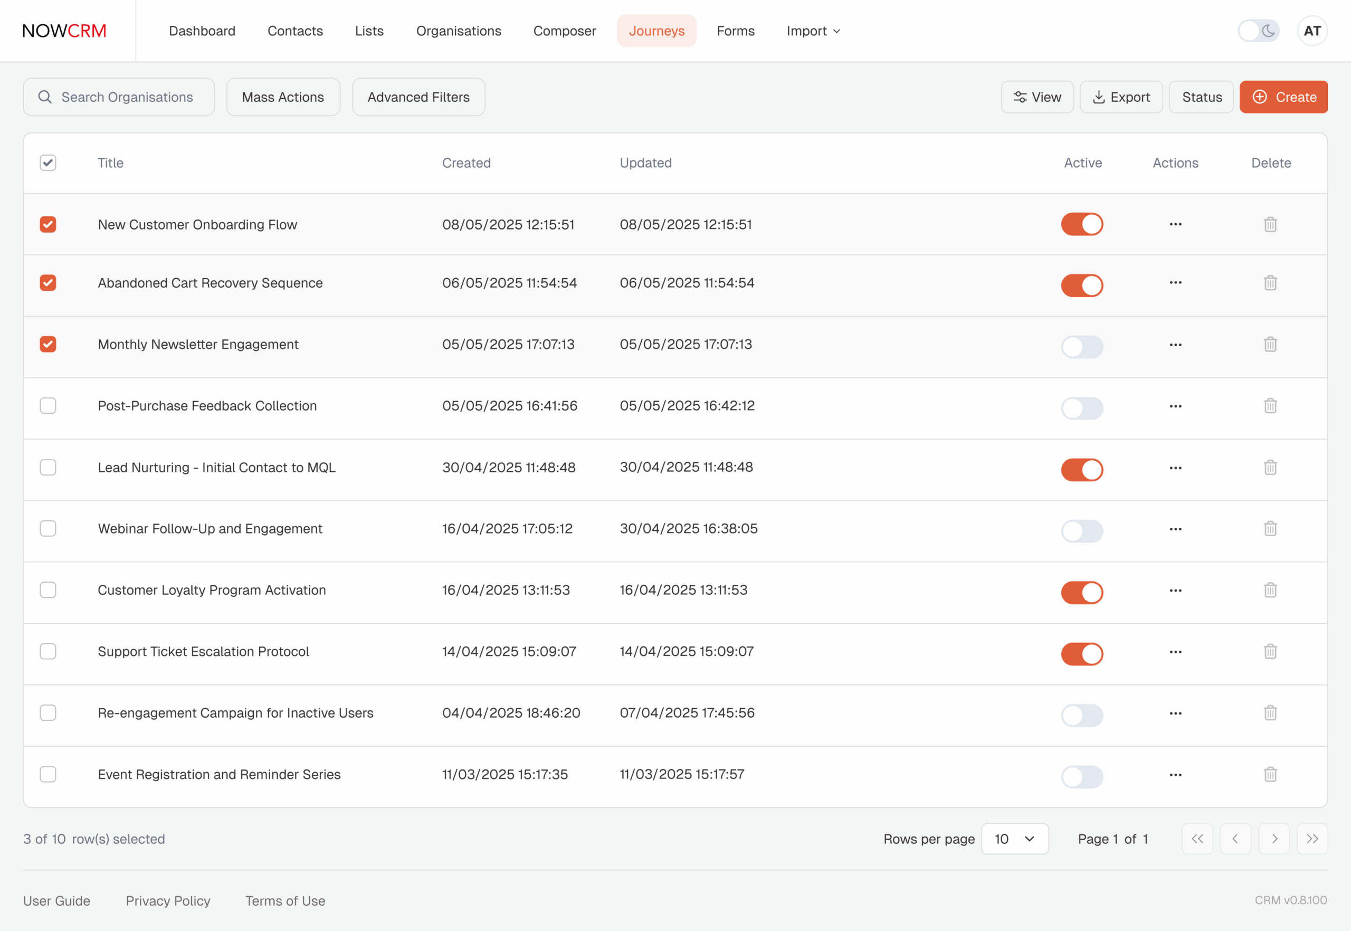Deactivate the New Customer Onboarding Flow toggle
This screenshot has height=931, width=1351.
[x=1082, y=225]
